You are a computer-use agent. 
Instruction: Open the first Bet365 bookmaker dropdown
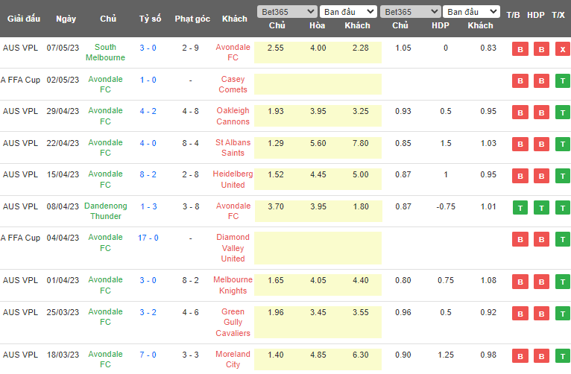(286, 12)
